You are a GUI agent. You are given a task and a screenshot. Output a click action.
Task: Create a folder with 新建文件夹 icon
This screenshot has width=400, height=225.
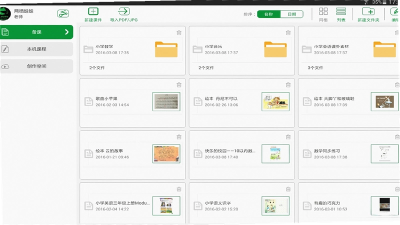click(368, 11)
